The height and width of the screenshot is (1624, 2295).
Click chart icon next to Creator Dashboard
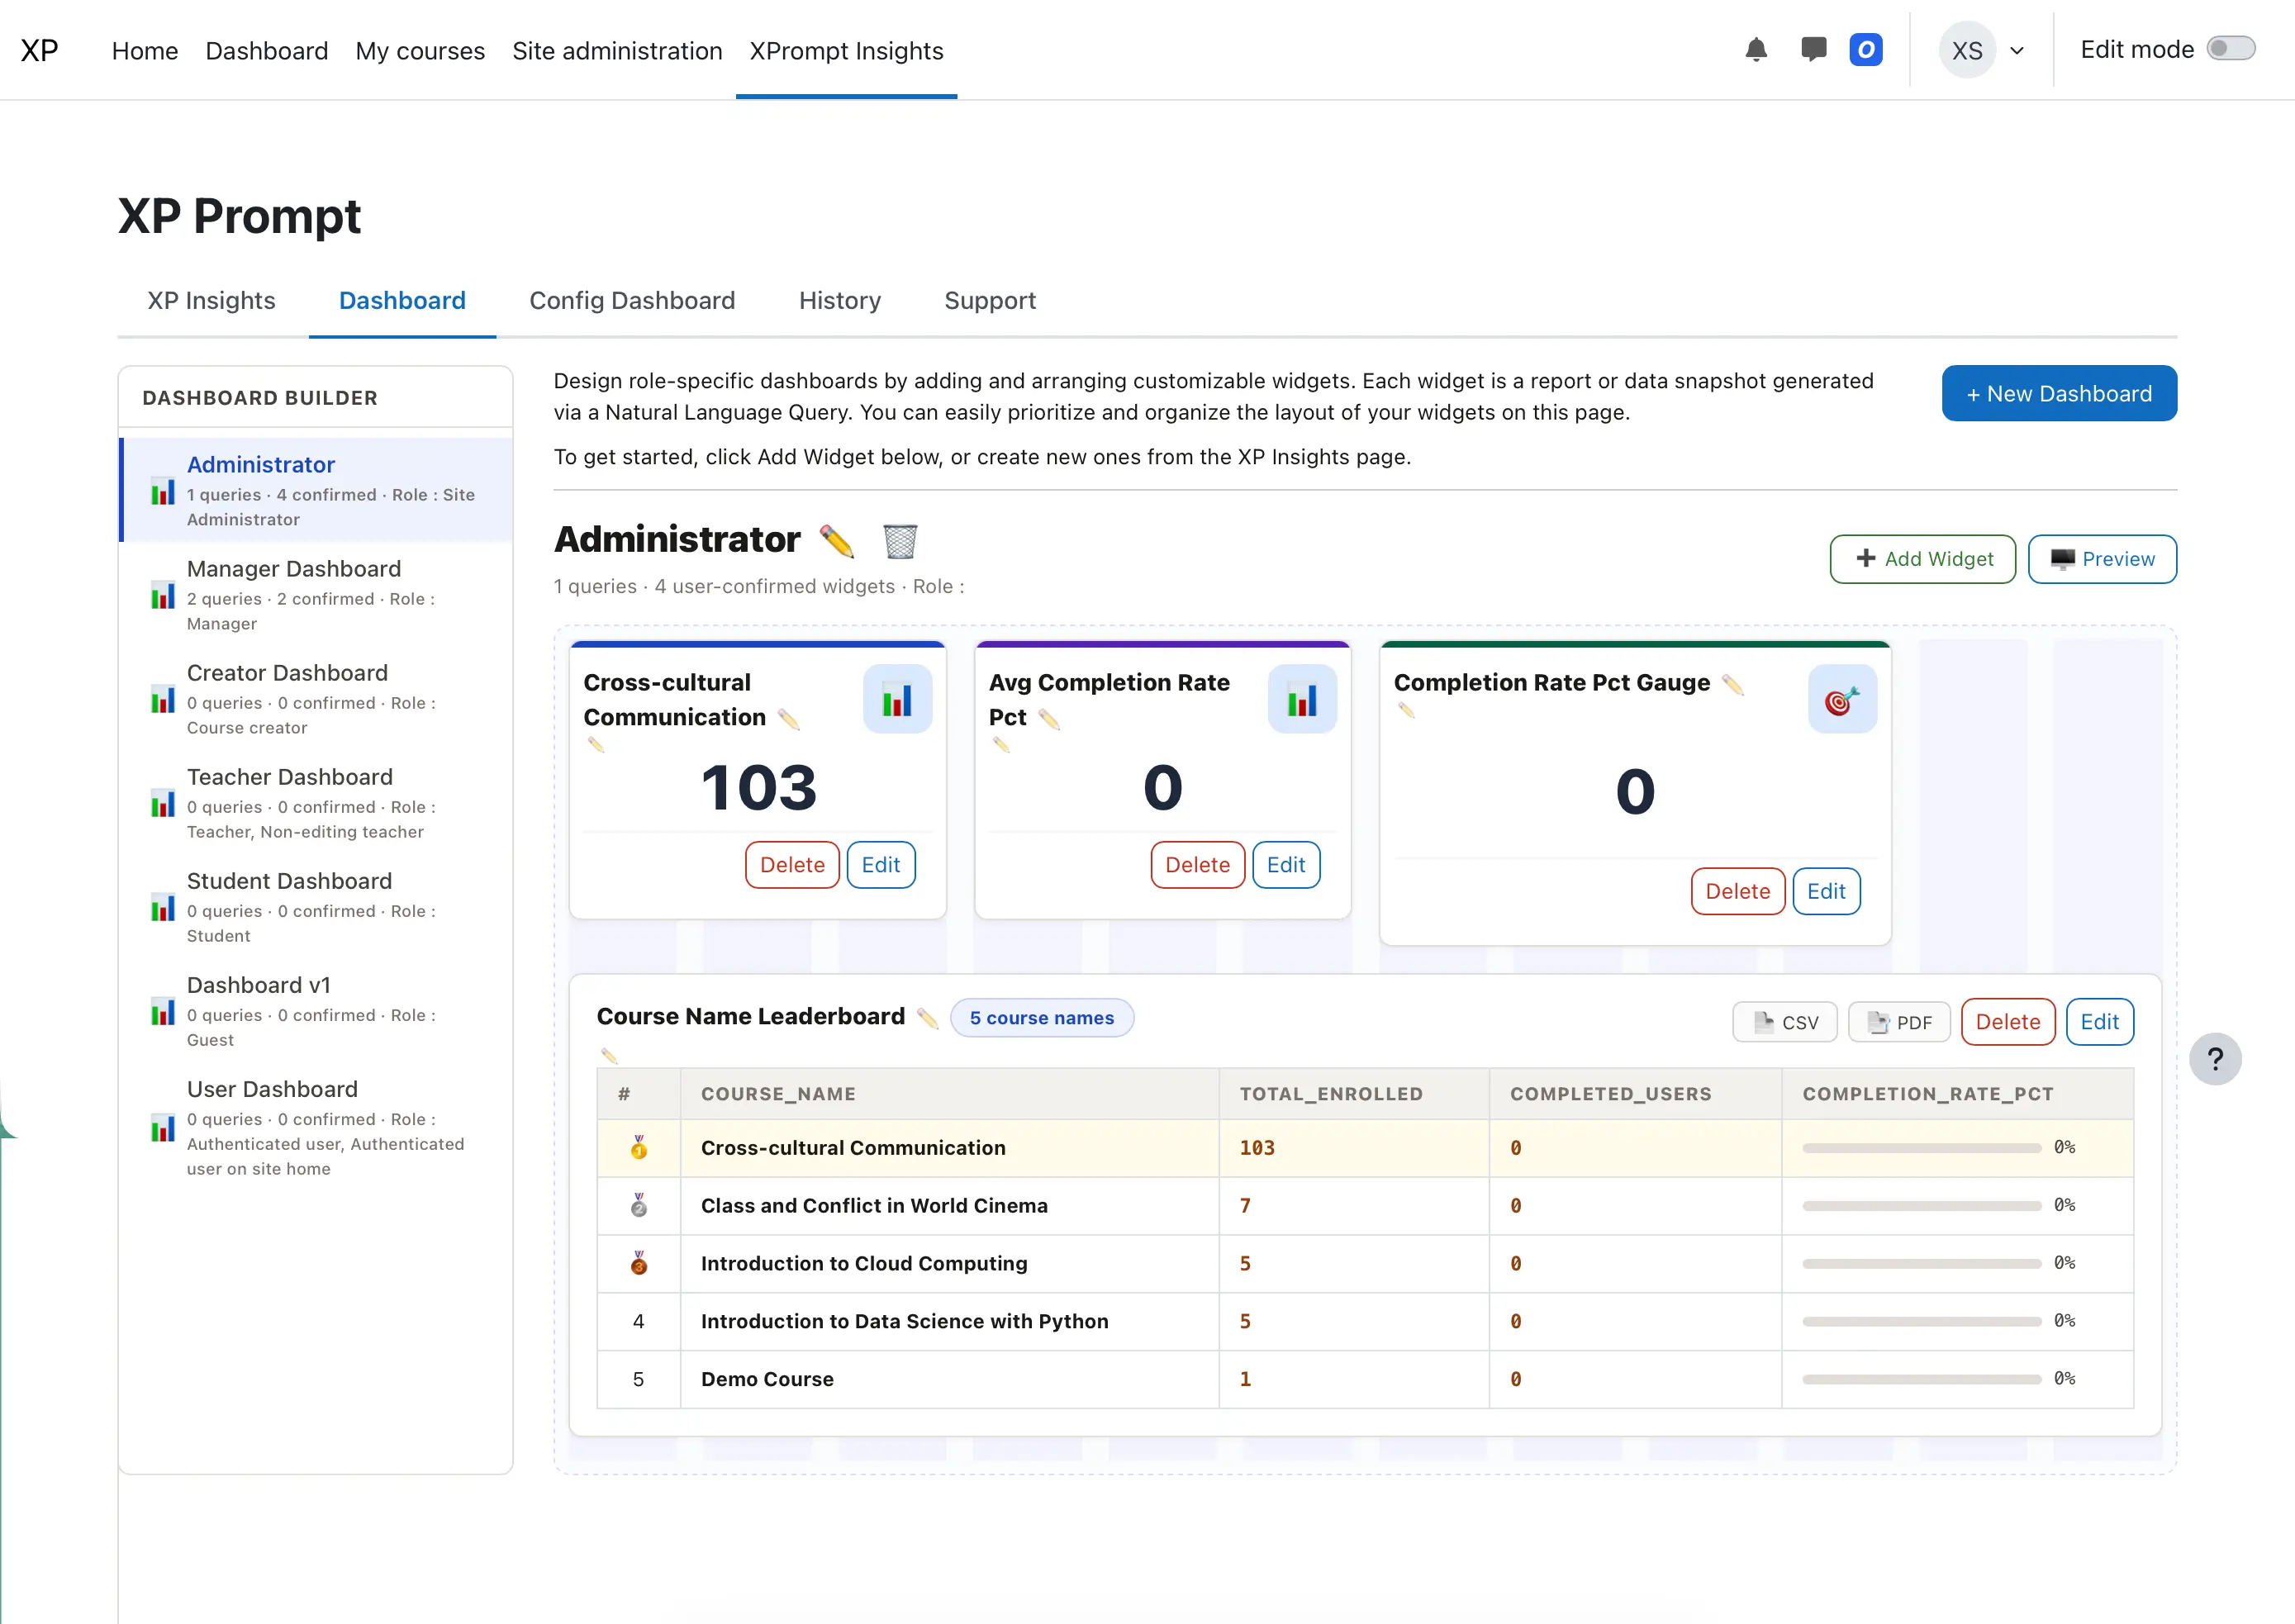(163, 700)
